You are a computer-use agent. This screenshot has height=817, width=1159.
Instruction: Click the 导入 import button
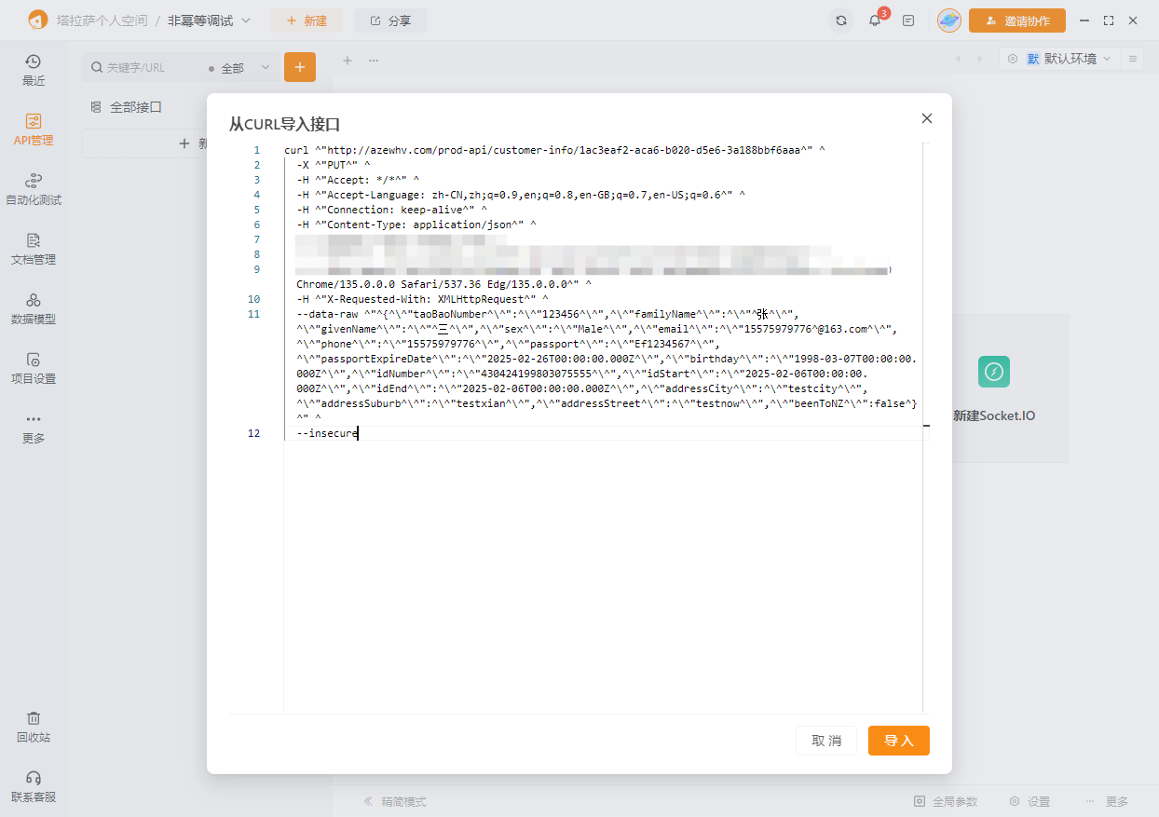pos(898,741)
